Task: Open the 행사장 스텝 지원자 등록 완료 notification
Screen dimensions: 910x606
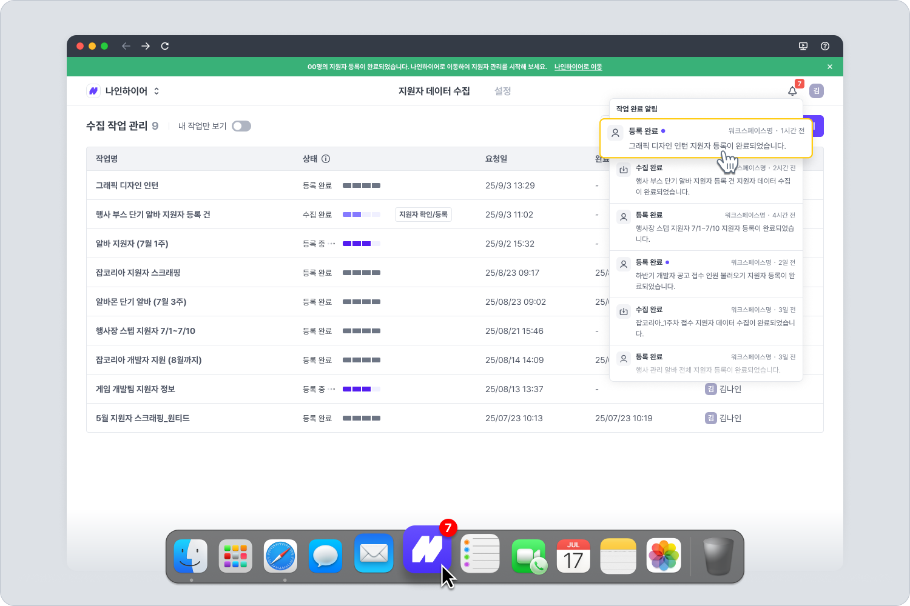Action: pos(706,227)
